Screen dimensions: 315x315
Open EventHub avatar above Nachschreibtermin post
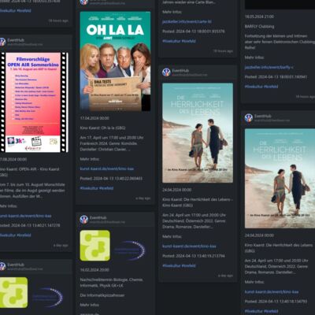click(x=83, y=219)
